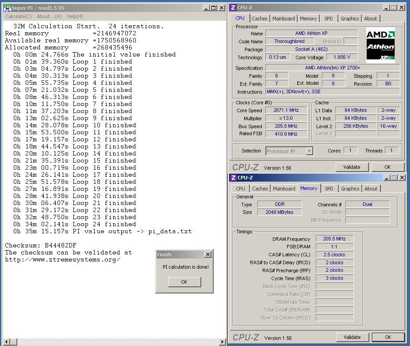Switch to Caches tab in upper CPU-Z window
Image resolution: width=410 pixels, height=346 pixels.
(x=259, y=19)
